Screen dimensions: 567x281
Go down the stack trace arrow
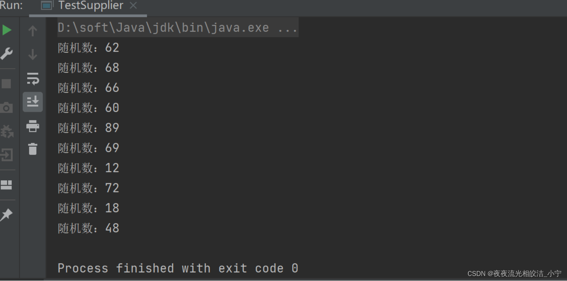point(33,54)
